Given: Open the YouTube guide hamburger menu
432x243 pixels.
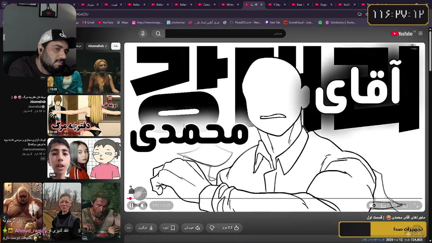Looking at the screenshot, I should click(421, 33).
